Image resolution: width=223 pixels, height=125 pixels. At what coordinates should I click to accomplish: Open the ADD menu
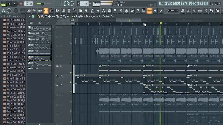coord(170,3)
